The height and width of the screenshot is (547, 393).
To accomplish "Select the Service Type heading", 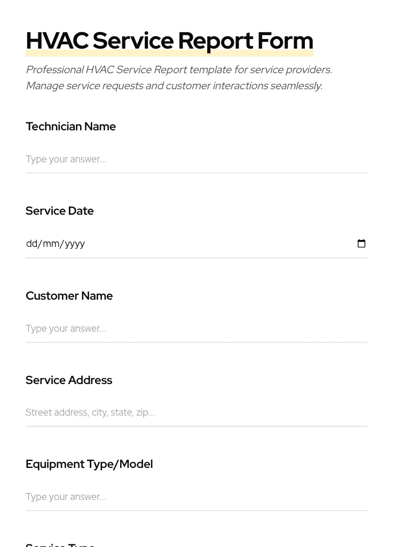I will tap(60, 544).
